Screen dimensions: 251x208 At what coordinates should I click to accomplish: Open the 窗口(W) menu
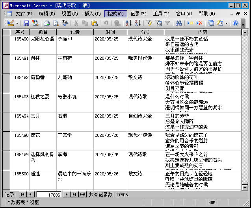click(184, 14)
